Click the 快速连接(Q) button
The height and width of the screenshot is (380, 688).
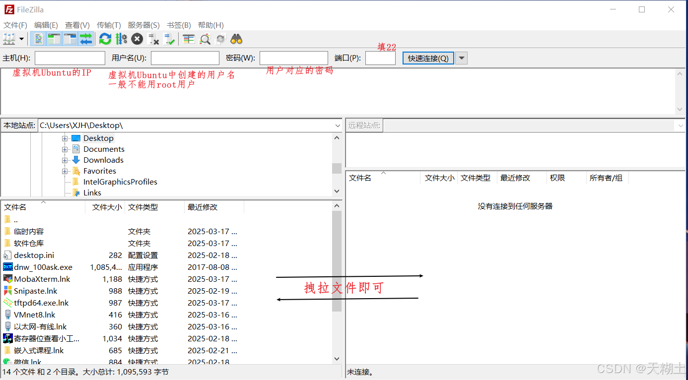428,58
